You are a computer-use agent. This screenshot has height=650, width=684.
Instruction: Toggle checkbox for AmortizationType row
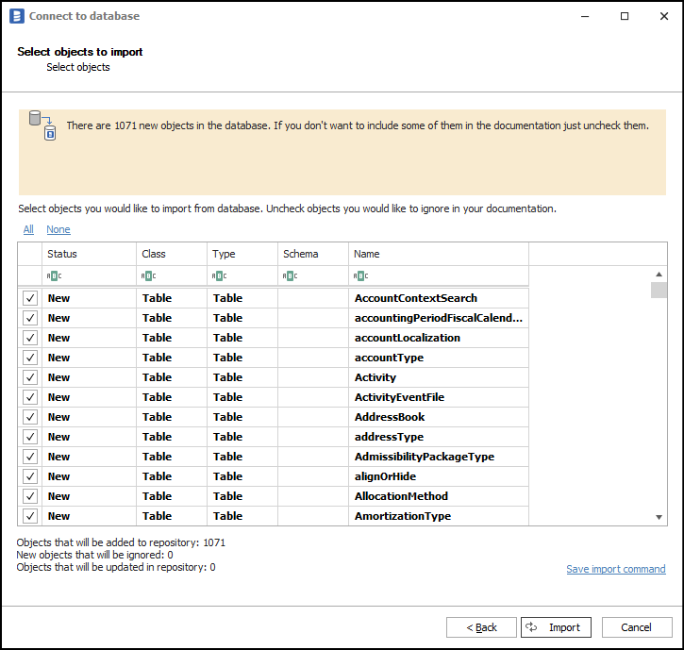coord(30,516)
